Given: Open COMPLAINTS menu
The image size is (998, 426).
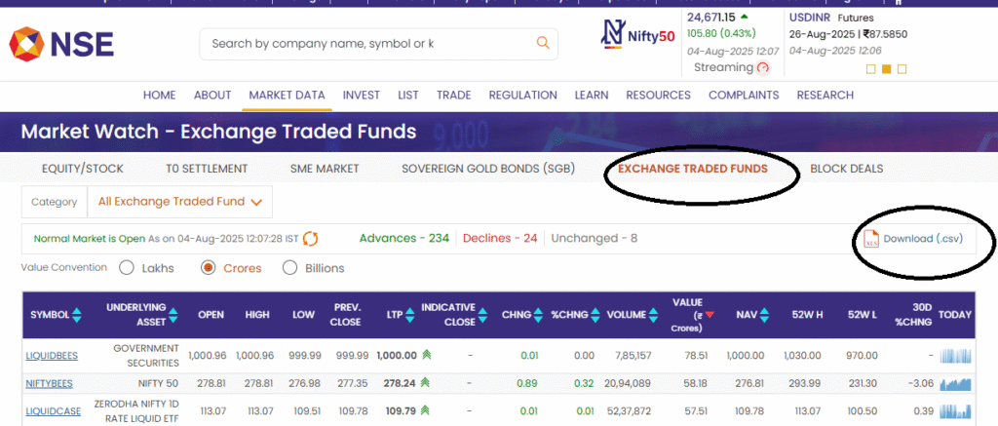Looking at the screenshot, I should pos(744,95).
